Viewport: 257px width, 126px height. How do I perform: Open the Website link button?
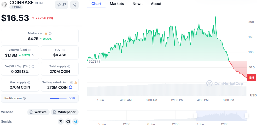point(38,112)
